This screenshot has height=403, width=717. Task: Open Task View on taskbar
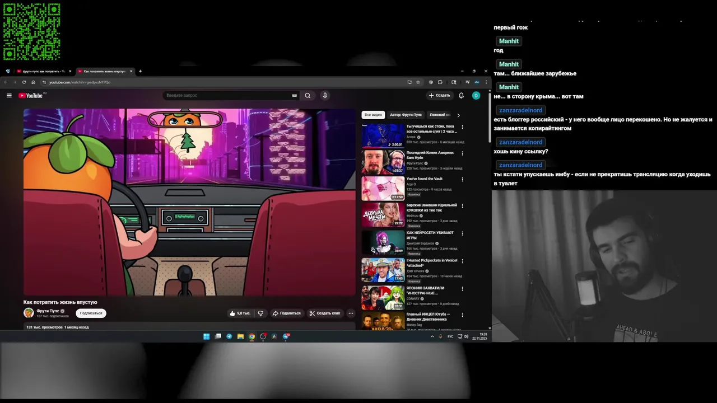[x=218, y=336]
